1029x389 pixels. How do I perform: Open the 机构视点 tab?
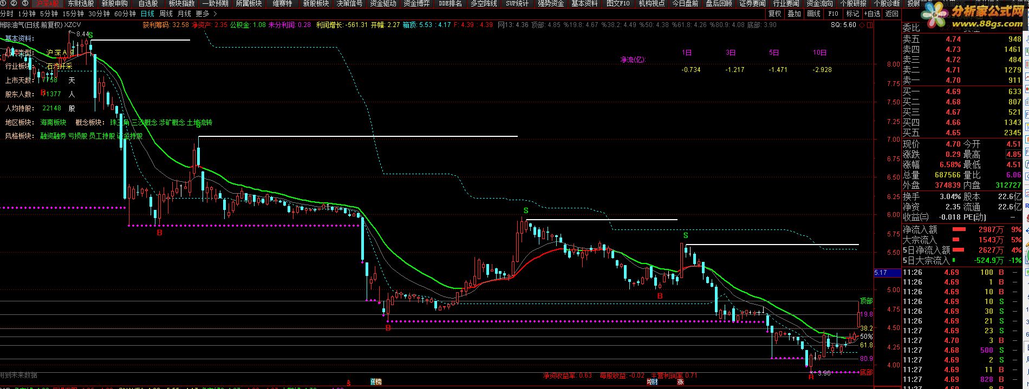pyautogui.click(x=652, y=3)
